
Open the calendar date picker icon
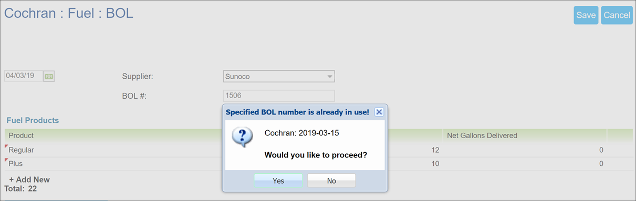tap(49, 77)
